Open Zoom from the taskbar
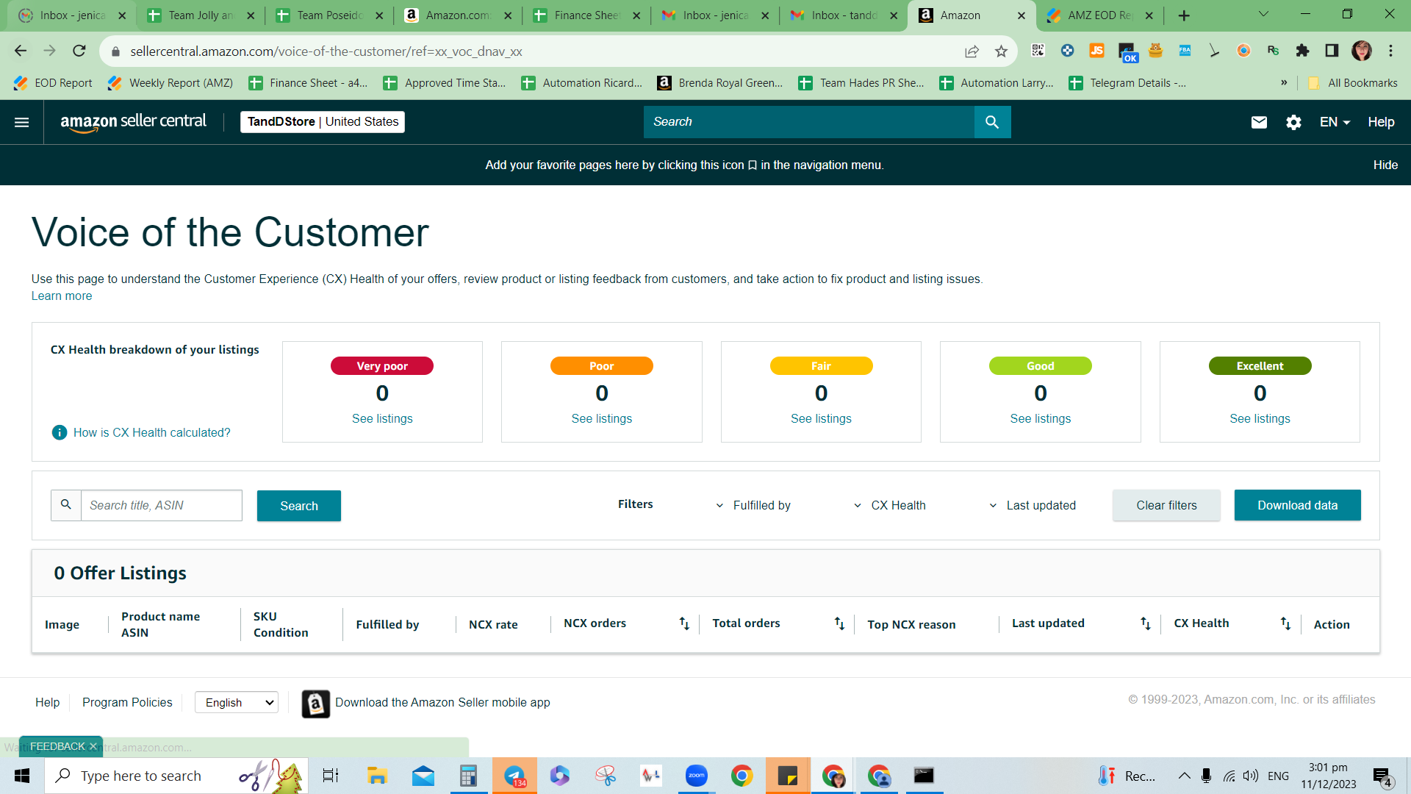 click(x=696, y=776)
